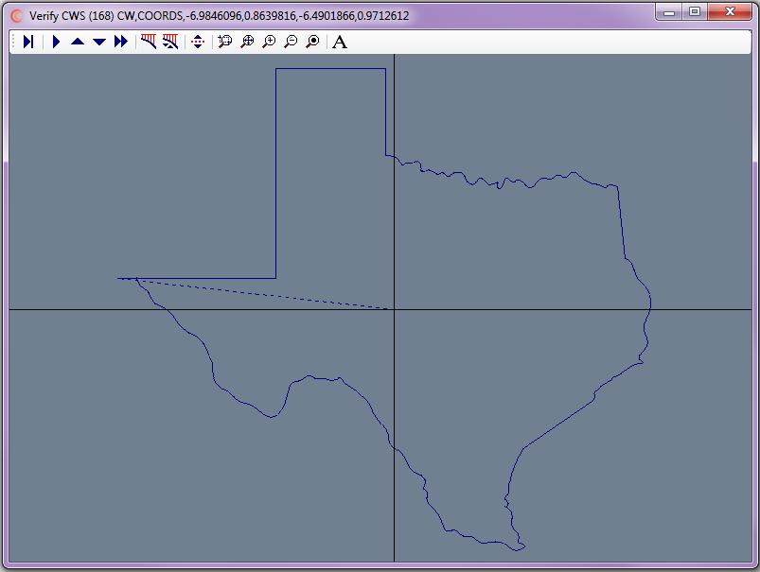The image size is (760, 572).
Task: Click the zoom in magnifier icon
Action: click(269, 42)
